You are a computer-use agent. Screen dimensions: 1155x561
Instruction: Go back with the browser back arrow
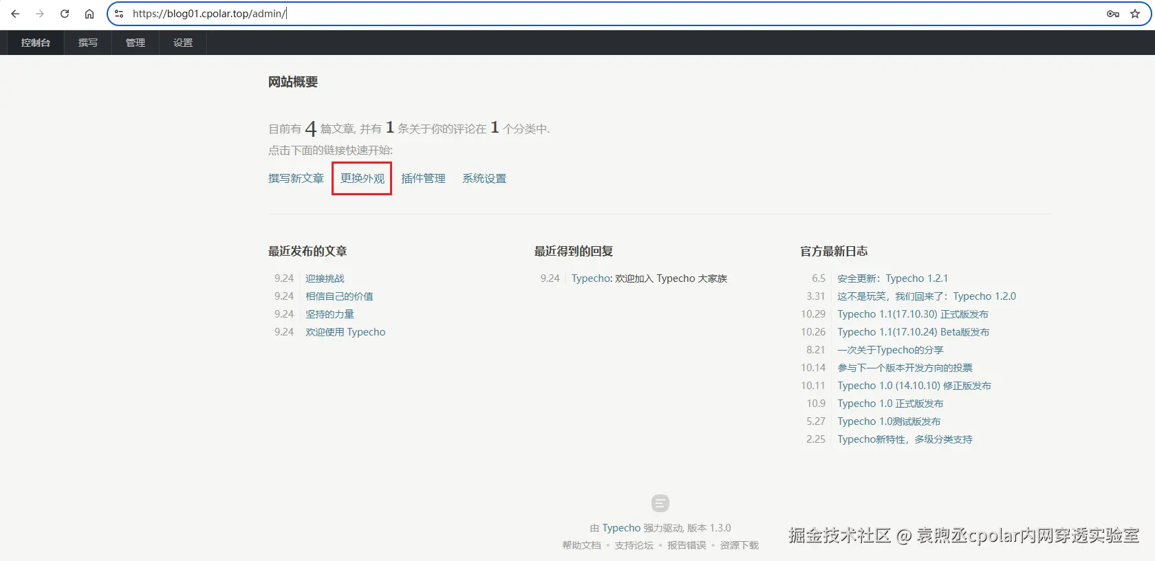[15, 14]
